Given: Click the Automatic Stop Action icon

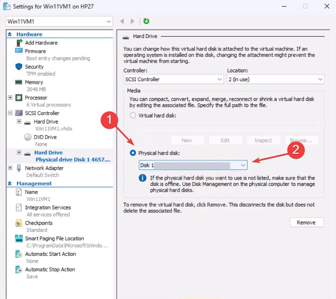Looking at the screenshot, I should pos(19,269).
